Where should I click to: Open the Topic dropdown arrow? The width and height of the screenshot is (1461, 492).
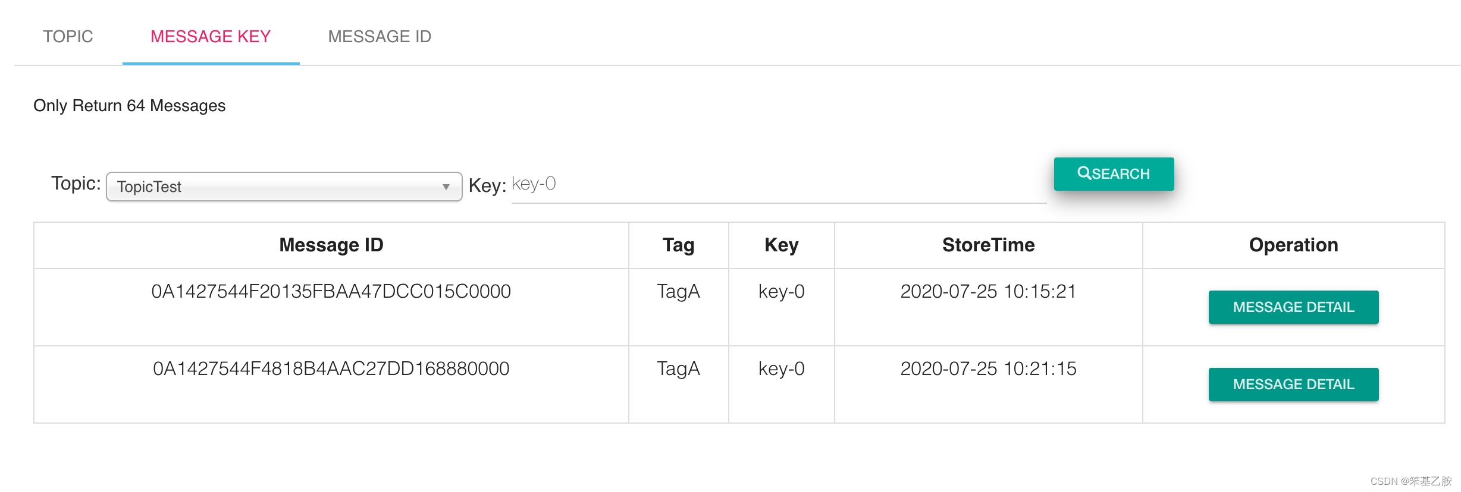coord(446,187)
